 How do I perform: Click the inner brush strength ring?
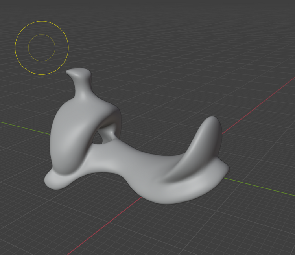pos(42,35)
